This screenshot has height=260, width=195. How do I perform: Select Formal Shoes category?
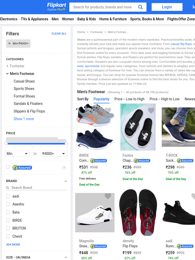(x=24, y=96)
